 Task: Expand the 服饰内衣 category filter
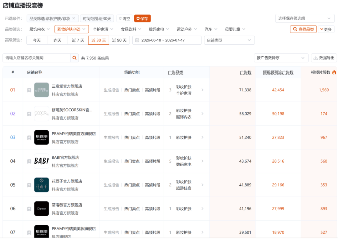(x=39, y=29)
